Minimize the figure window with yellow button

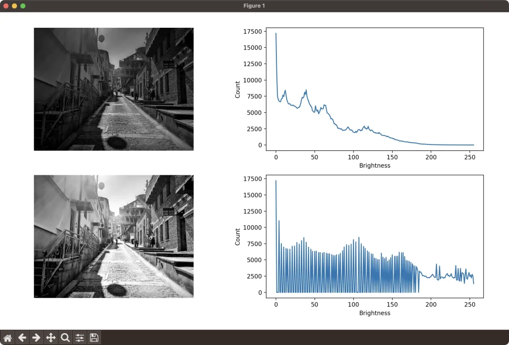pyautogui.click(x=14, y=6)
